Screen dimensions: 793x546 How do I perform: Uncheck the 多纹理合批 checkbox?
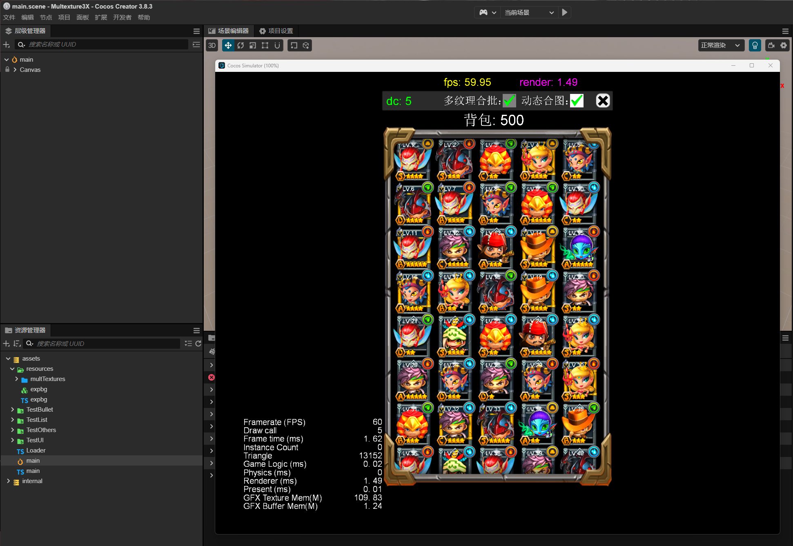509,100
